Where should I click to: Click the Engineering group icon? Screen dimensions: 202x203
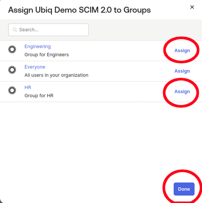tap(12, 49)
